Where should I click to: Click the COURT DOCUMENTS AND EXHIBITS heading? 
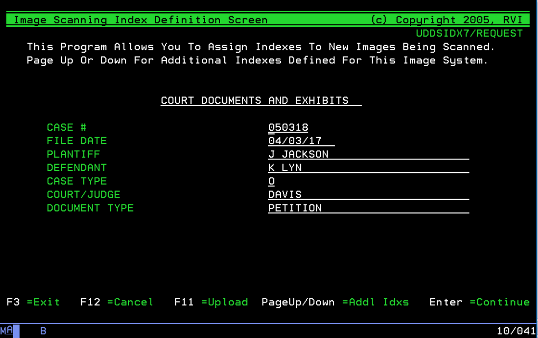254,100
